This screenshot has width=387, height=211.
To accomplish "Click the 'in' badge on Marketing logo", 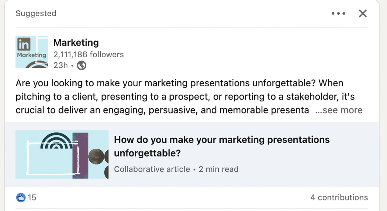I will (x=24, y=45).
